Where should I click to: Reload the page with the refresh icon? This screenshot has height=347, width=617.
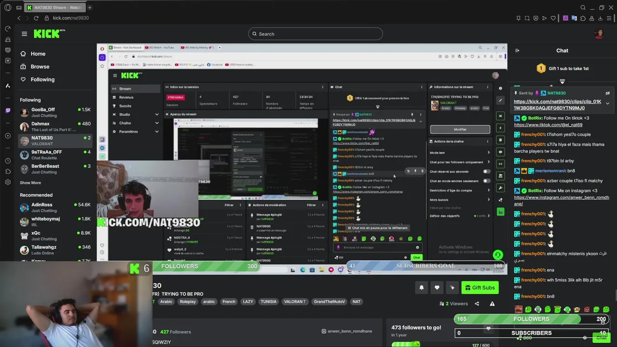click(36, 18)
